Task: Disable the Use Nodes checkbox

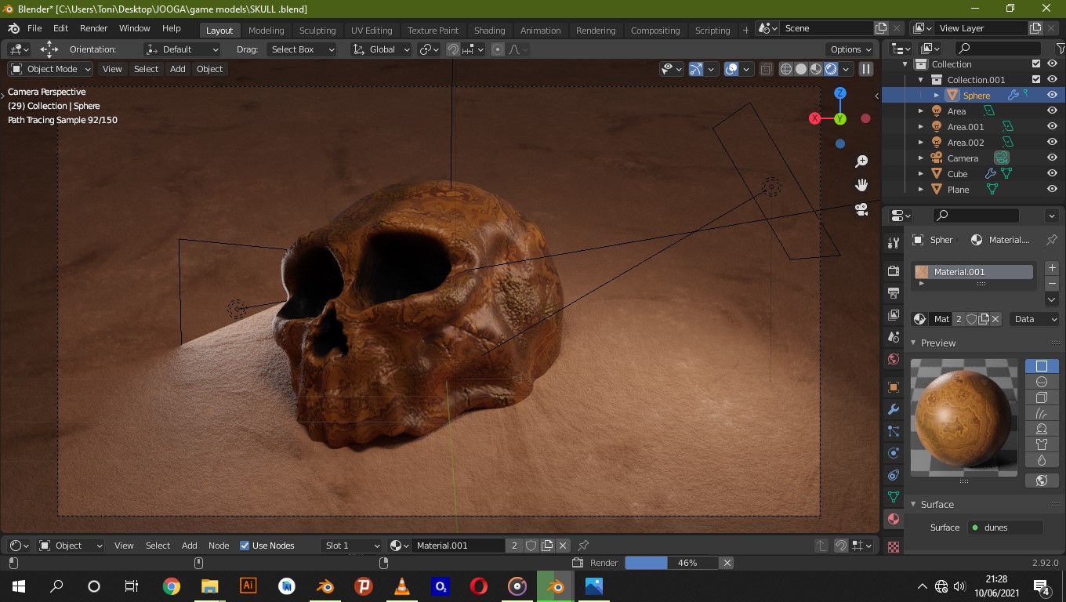Action: (245, 546)
